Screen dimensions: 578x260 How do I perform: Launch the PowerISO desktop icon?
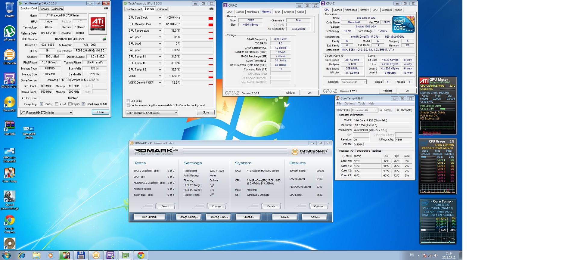(x=10, y=104)
